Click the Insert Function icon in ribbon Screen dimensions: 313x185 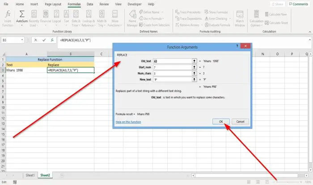point(8,18)
